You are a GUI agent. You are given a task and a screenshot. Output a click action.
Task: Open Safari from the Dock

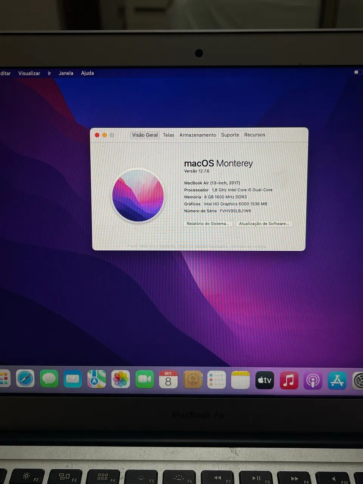pyautogui.click(x=25, y=379)
